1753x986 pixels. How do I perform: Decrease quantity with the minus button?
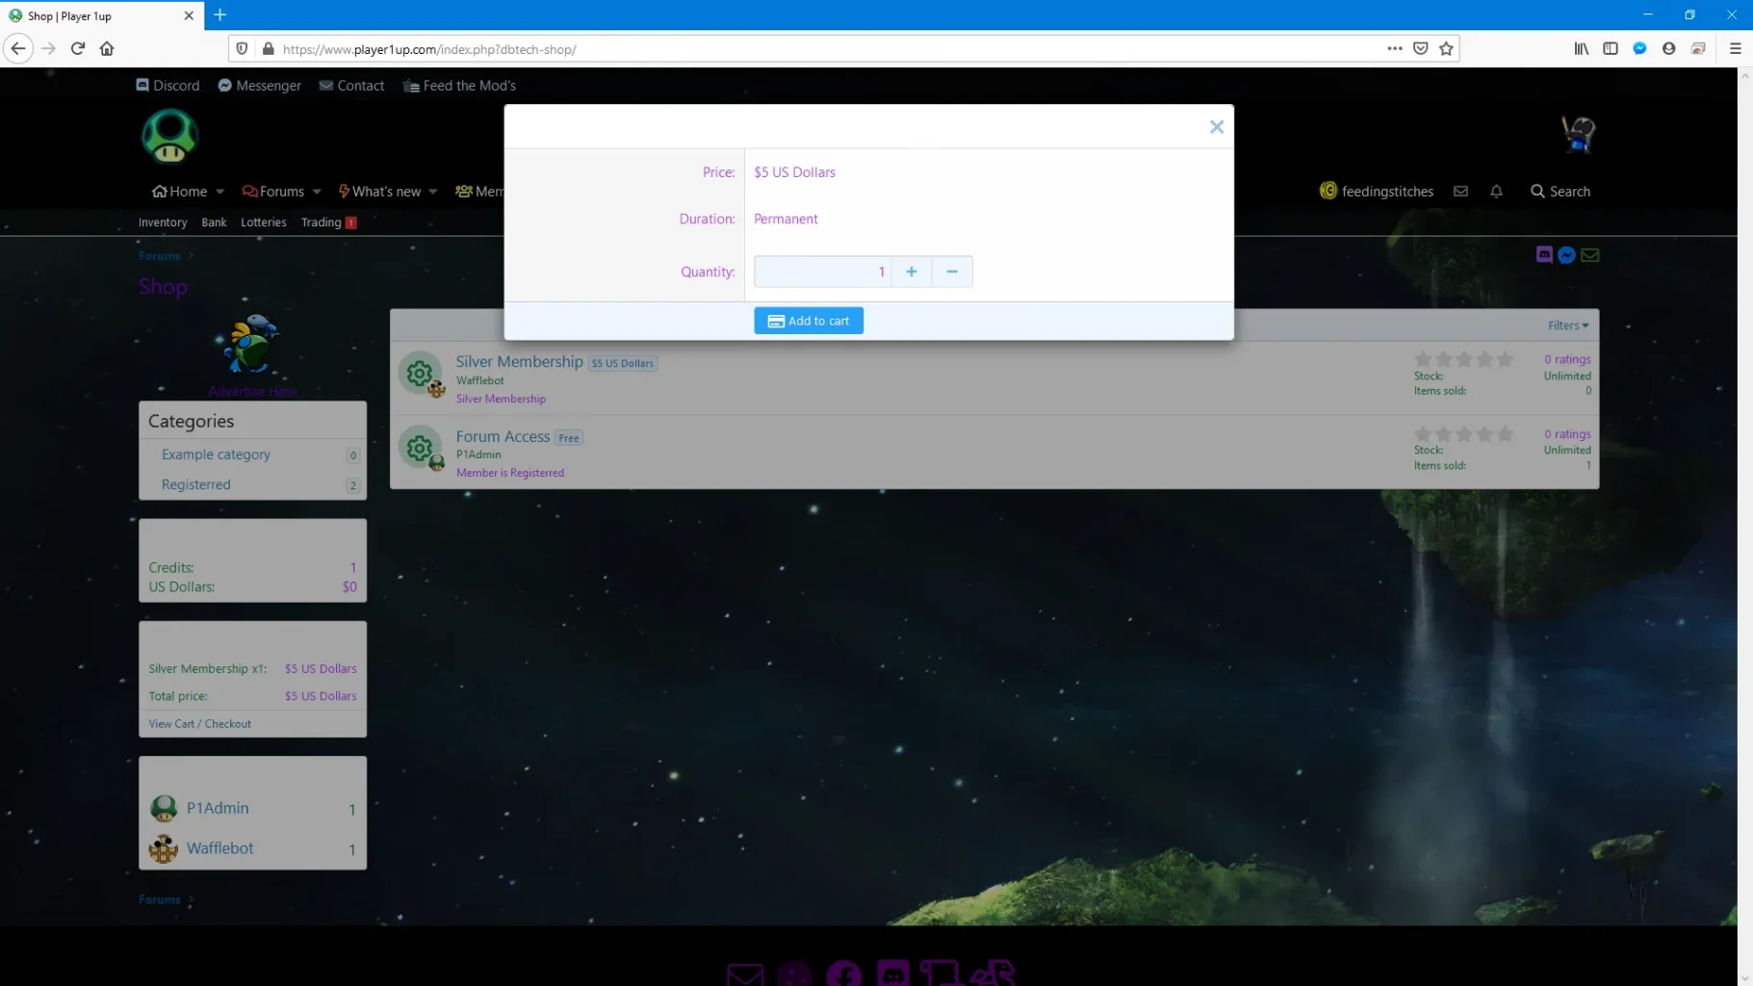[x=951, y=272]
